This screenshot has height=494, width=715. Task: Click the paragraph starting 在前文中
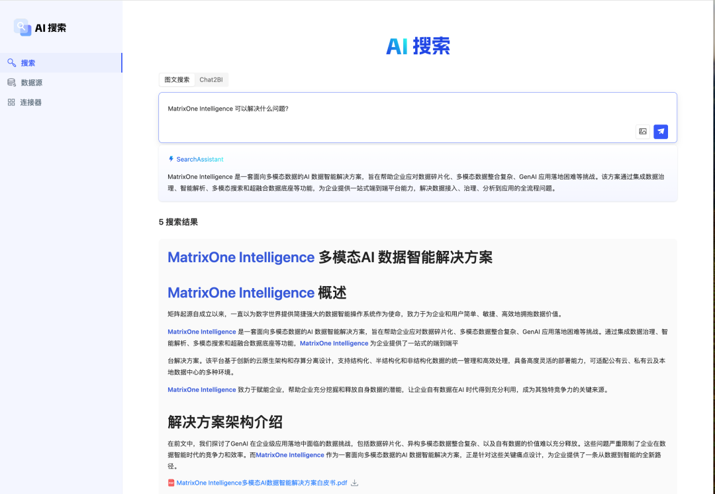click(x=417, y=455)
